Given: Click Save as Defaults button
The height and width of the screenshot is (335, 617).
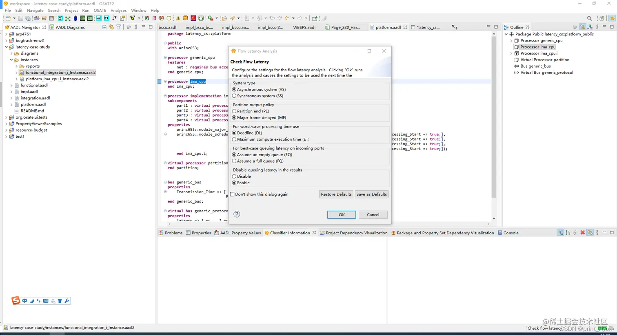Looking at the screenshot, I should pos(371,194).
